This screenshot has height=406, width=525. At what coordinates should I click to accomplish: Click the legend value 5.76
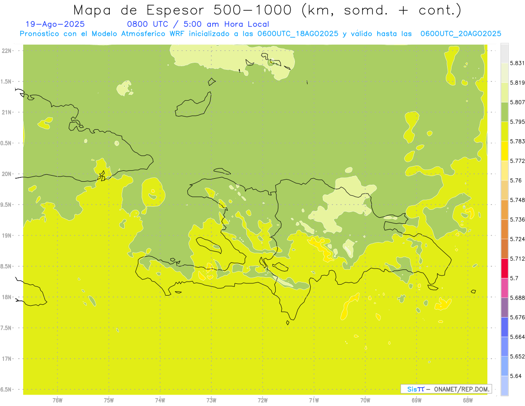[516, 180]
